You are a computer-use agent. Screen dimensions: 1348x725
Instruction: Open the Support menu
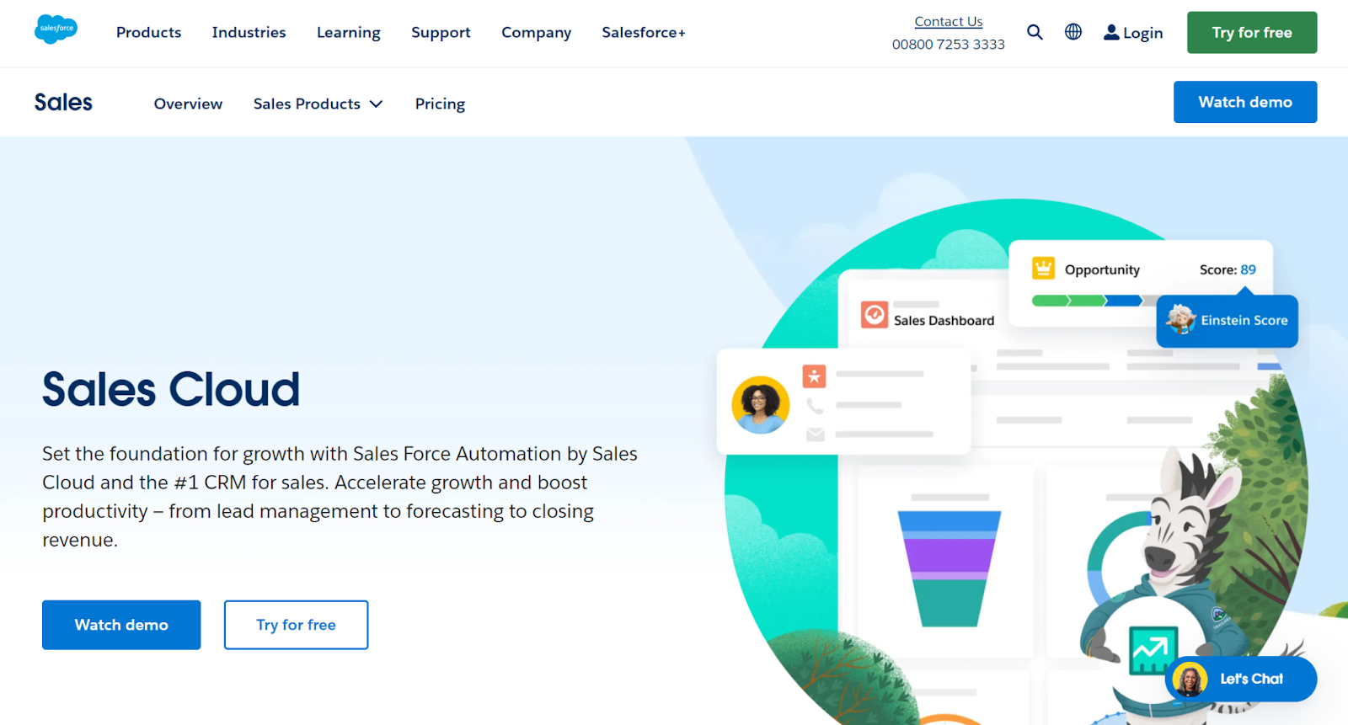[441, 33]
